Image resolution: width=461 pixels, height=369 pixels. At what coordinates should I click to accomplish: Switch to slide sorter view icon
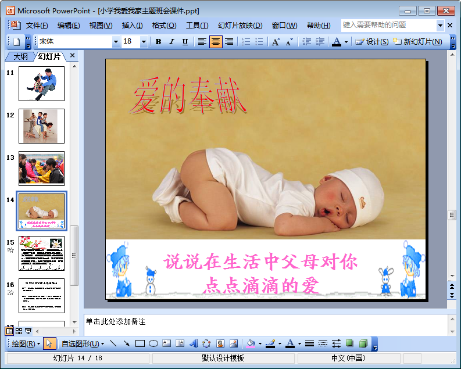19,331
